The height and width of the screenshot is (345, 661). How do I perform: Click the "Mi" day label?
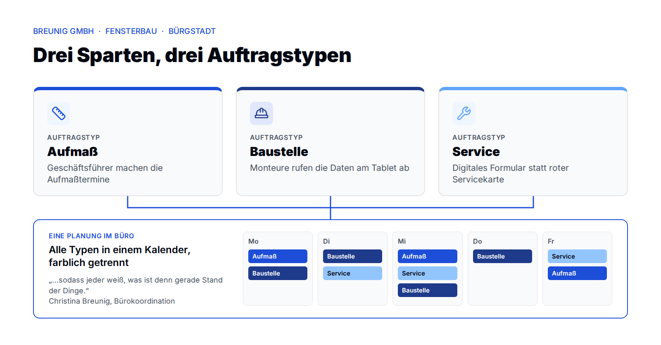tap(402, 241)
